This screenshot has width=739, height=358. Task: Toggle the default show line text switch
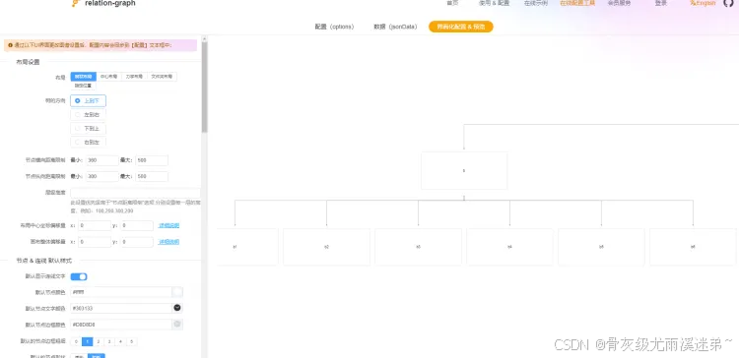pyautogui.click(x=79, y=276)
